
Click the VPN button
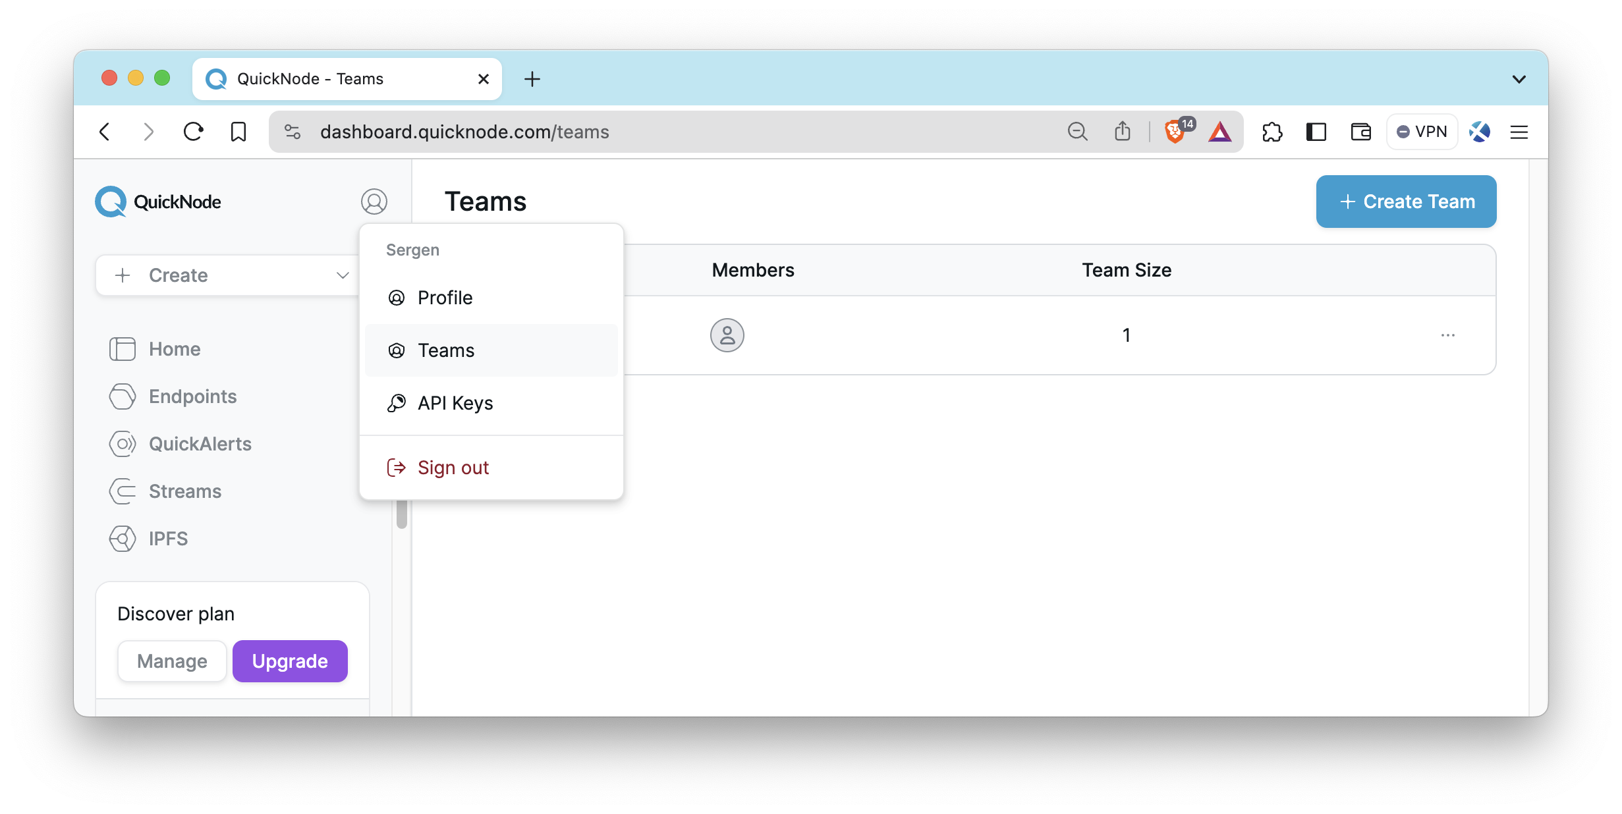tap(1422, 132)
